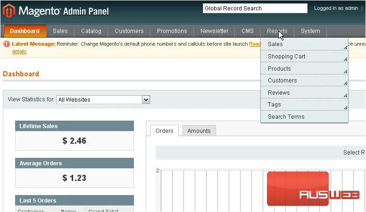The image size is (366, 212).
Task: Expand the Shopping Cart submenu arrow
Action: (x=345, y=59)
